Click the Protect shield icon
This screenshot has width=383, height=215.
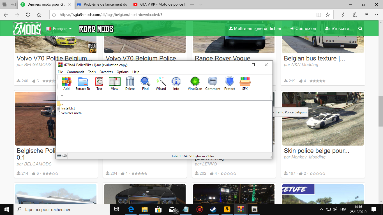[230, 83]
